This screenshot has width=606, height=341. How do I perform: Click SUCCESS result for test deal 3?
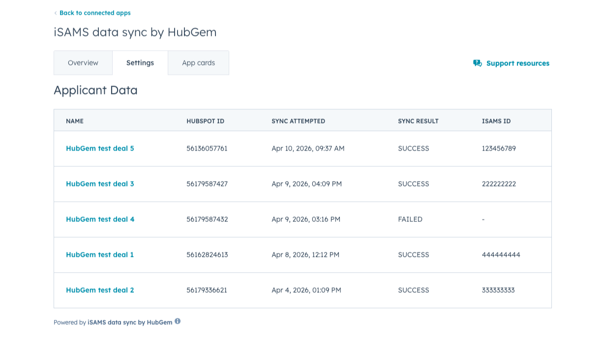click(x=414, y=184)
